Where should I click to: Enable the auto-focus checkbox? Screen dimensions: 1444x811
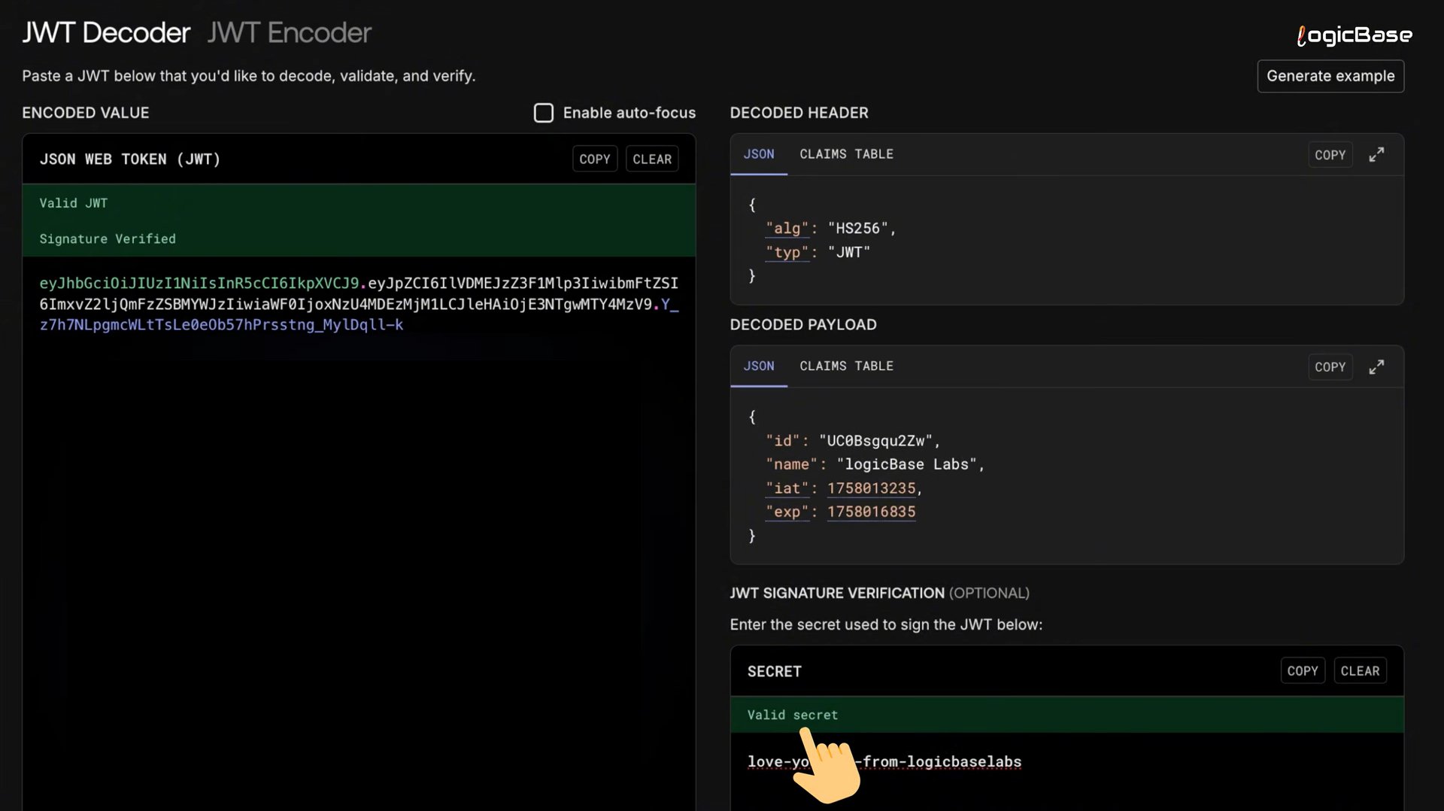[543, 113]
